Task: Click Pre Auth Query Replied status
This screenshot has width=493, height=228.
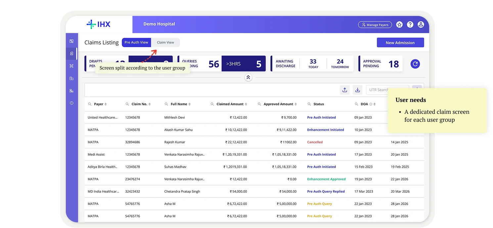Action: (x=326, y=192)
